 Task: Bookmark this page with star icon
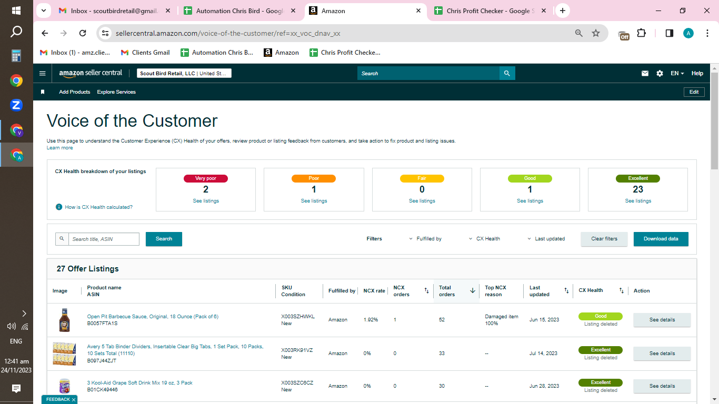pos(596,33)
